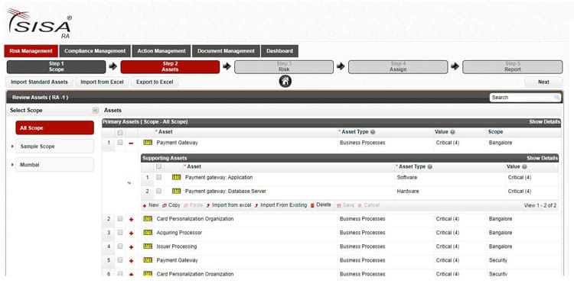This screenshot has width=574, height=293.
Task: Go to the home icon below steps
Action: click(285, 81)
